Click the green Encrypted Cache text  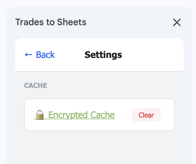click(x=81, y=115)
